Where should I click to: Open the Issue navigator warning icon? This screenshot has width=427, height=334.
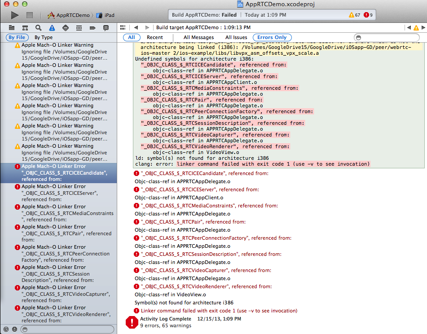coord(52,28)
